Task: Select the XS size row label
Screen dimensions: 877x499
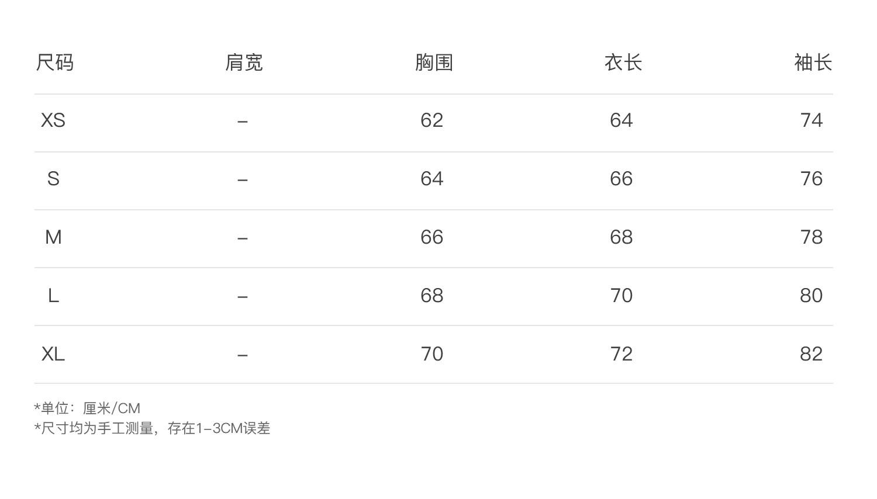Action: [x=53, y=120]
